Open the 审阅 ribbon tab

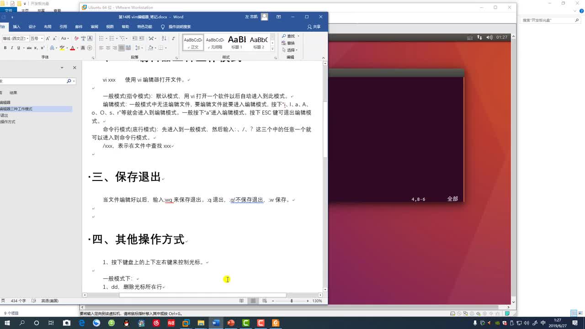point(94,27)
